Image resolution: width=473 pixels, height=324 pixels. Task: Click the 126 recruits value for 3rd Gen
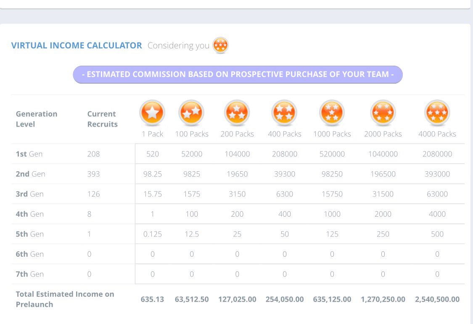click(x=93, y=194)
